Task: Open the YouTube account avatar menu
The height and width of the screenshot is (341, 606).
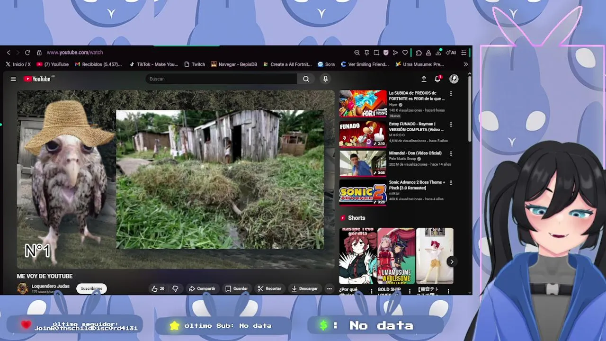Action: (x=454, y=79)
